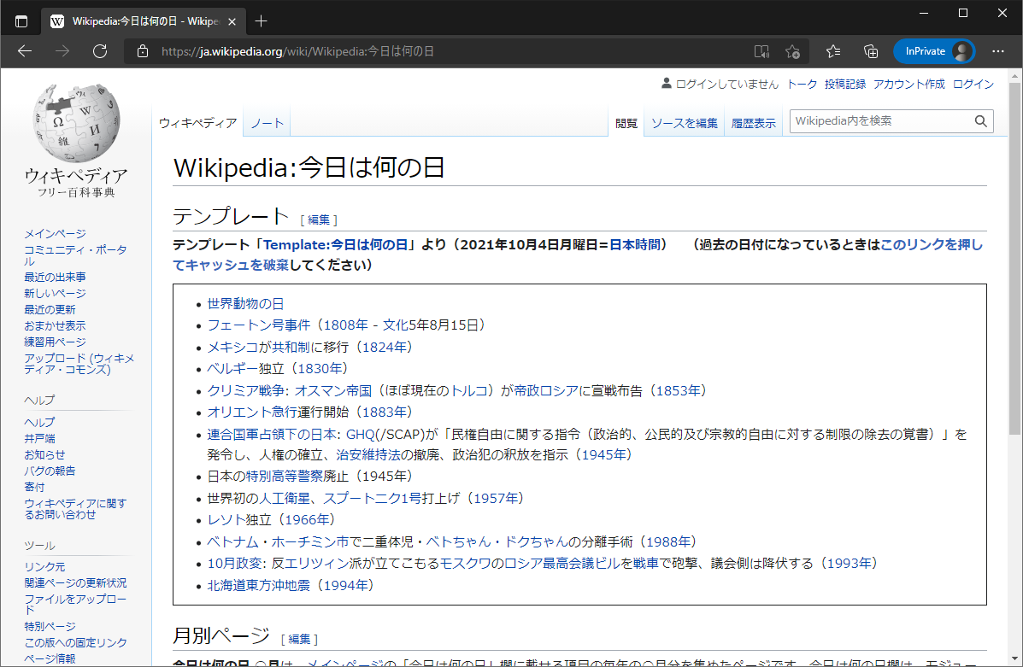Screen dimensions: 1023x667
Task: Open Template:今日は何の日 link
Action: click(x=335, y=245)
